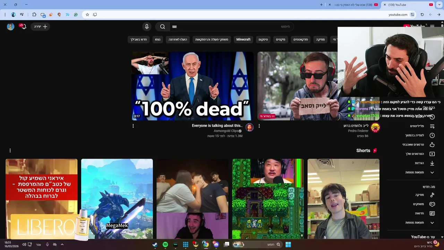Open the Chrome profile avatar menu
Image resolution: width=444 pixels, height=250 pixels.
[14, 15]
